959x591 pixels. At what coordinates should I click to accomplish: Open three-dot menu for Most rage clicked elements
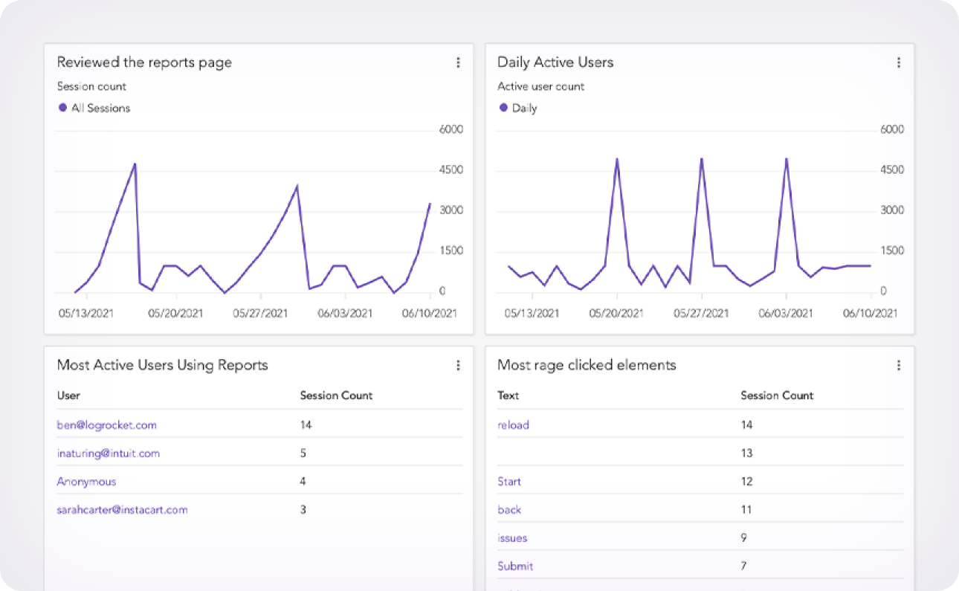[898, 365]
